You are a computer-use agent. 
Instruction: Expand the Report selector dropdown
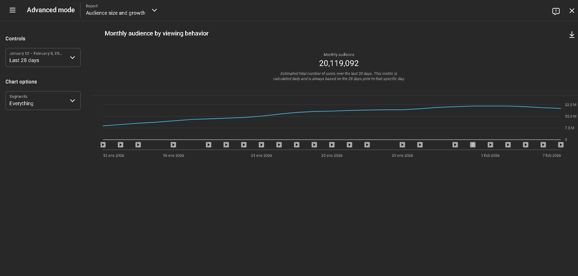pos(154,10)
